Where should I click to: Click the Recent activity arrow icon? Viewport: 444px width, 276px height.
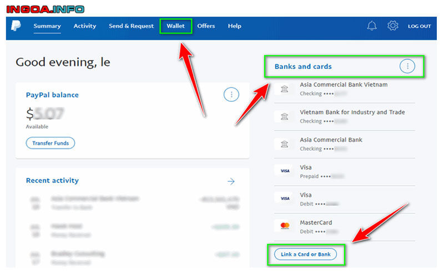231,181
